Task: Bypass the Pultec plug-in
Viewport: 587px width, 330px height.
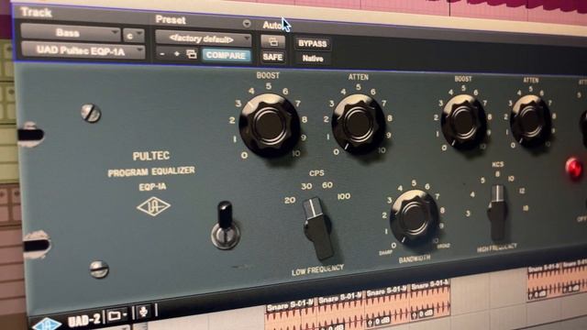Action: coord(312,44)
